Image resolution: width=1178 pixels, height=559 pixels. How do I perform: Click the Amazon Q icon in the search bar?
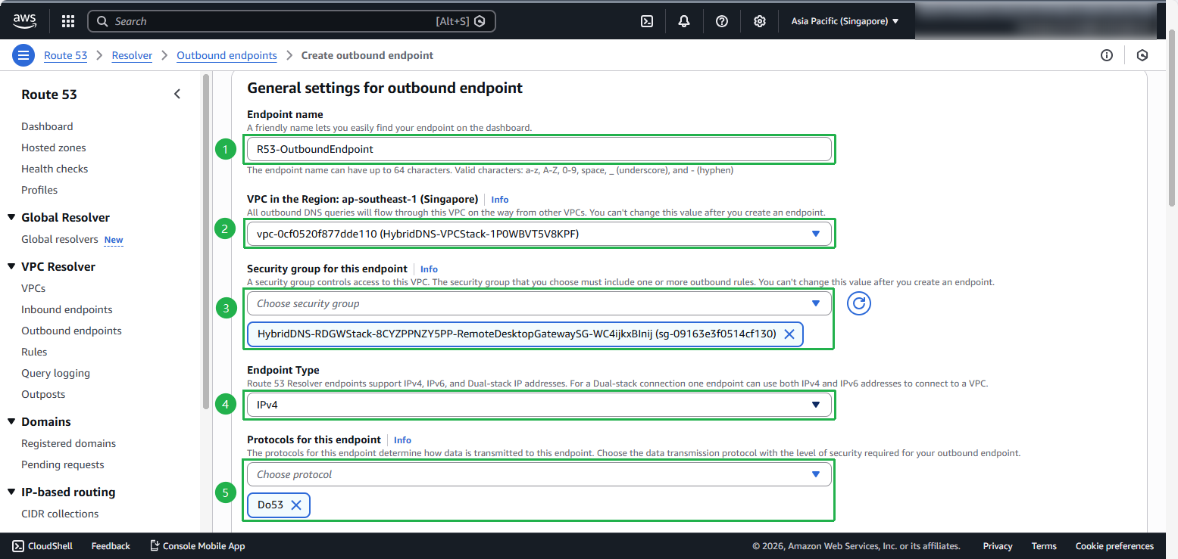[480, 21]
